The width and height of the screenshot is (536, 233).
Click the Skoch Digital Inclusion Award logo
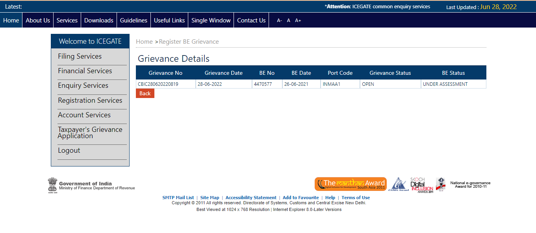[421, 185]
